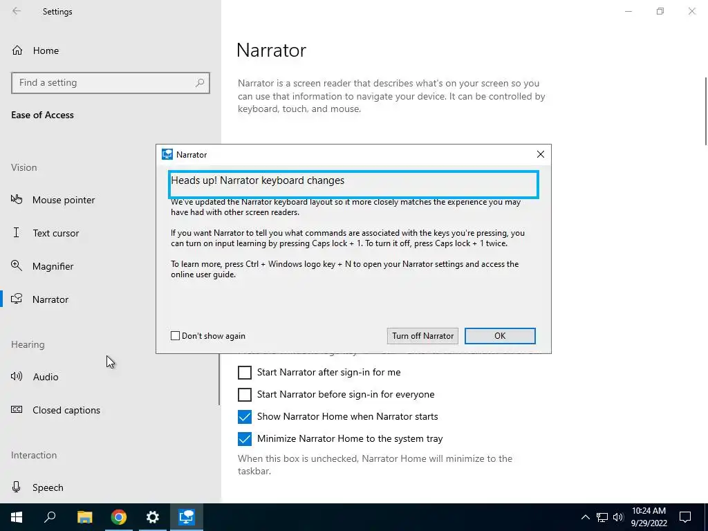Click the Find a setting search box
This screenshot has width=708, height=531.
(x=111, y=83)
